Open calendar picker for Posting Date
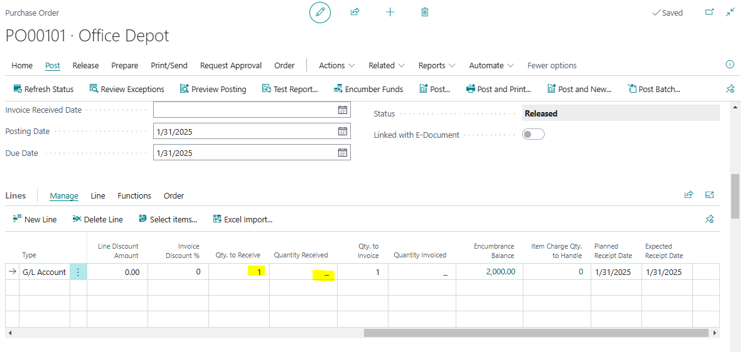 click(342, 132)
